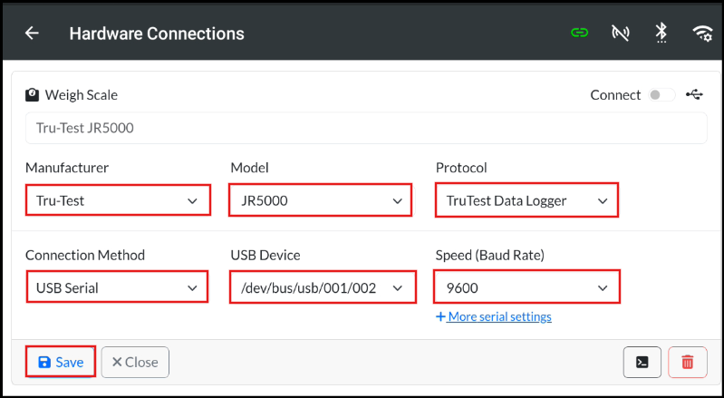
Task: Click the disabled antenna signal icon
Action: pyautogui.click(x=621, y=33)
